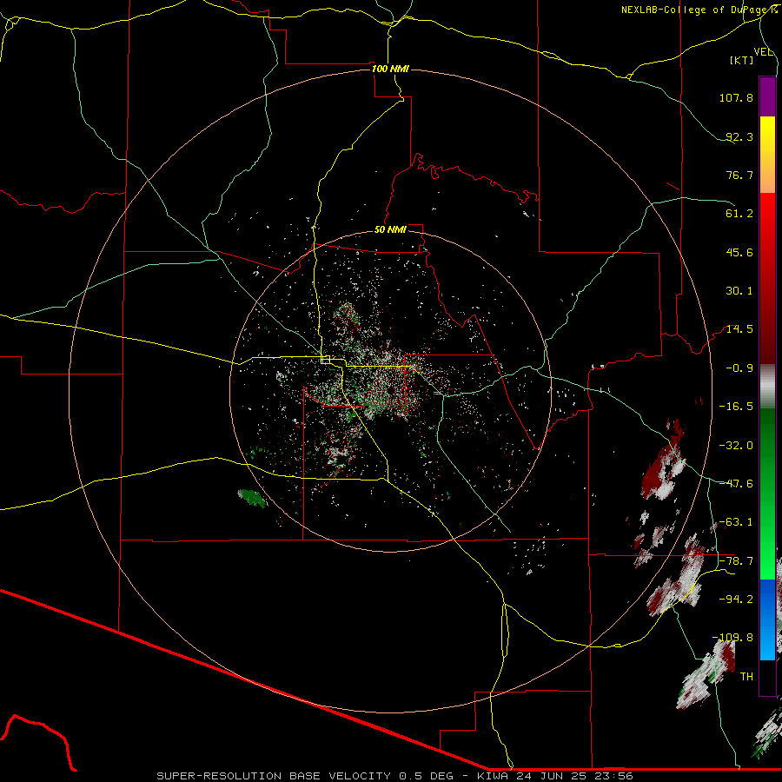Select the -109.8 value on velocity scale
This screenshot has width=782, height=782.
733,638
